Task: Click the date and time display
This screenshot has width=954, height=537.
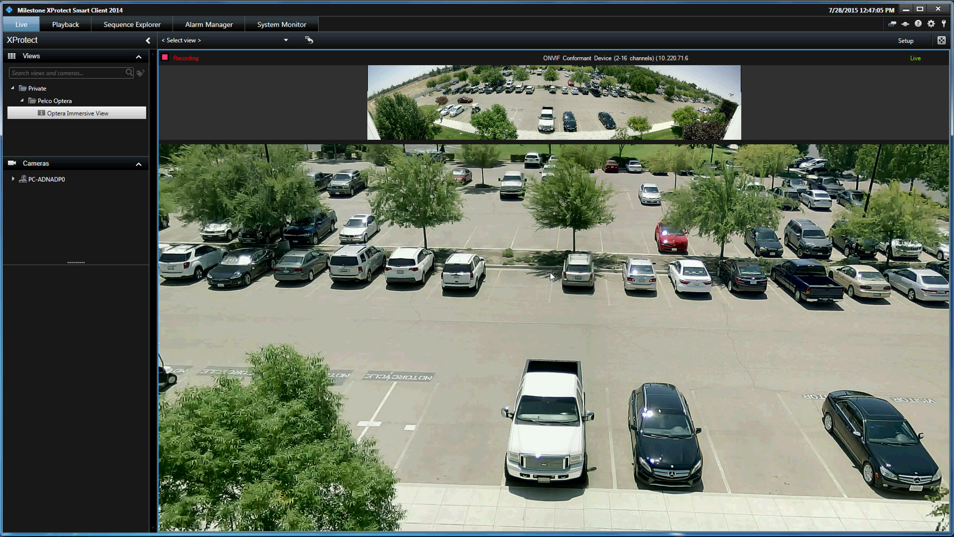Action: point(861,10)
